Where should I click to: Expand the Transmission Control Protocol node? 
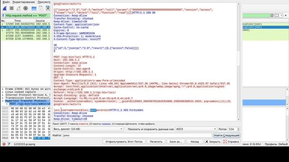[x=3, y=98]
